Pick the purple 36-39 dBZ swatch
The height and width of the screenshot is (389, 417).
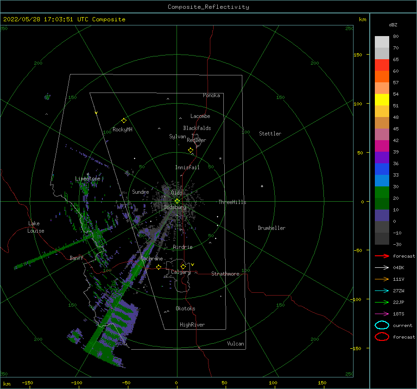pos(382,157)
